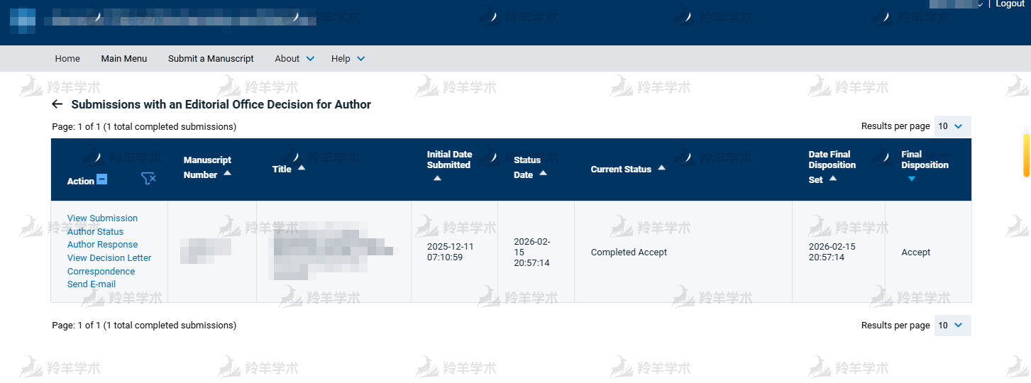The image size is (1031, 383).
Task: Sort by Current Status arrow
Action: coord(661,168)
